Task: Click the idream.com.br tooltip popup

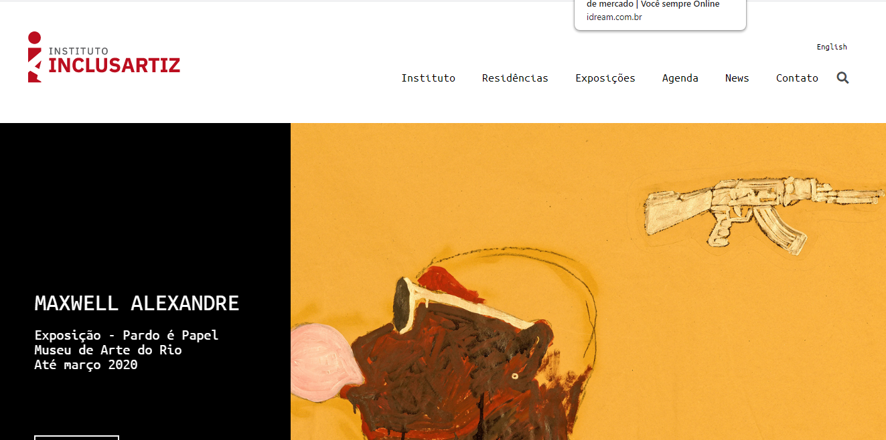Action: [x=660, y=15]
